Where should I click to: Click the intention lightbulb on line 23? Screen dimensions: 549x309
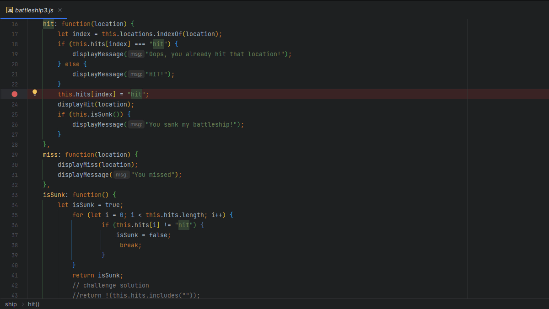click(34, 93)
